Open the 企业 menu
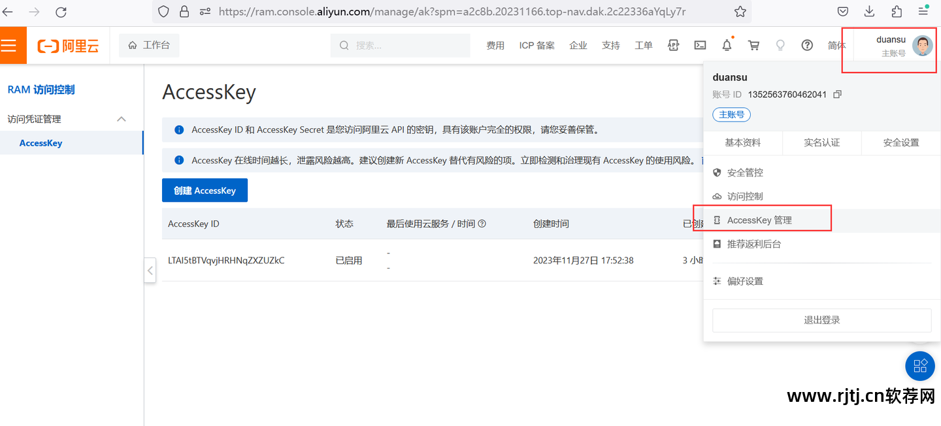Image resolution: width=941 pixels, height=426 pixels. point(578,45)
